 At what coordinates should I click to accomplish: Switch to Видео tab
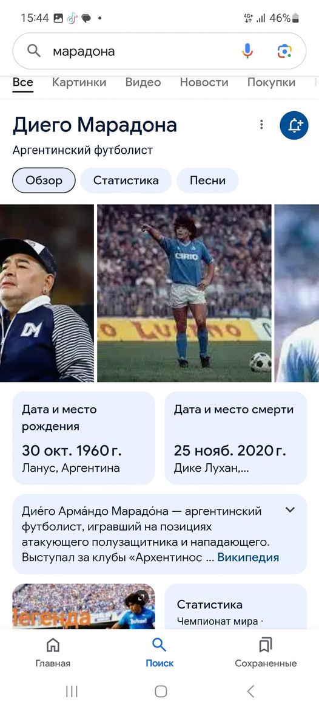(x=143, y=82)
